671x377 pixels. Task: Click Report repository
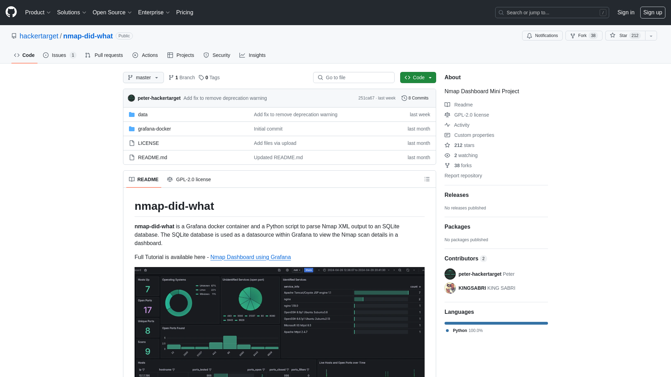463,176
